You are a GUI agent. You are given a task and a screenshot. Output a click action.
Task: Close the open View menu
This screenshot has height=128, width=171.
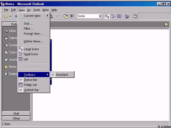[x=22, y=10]
